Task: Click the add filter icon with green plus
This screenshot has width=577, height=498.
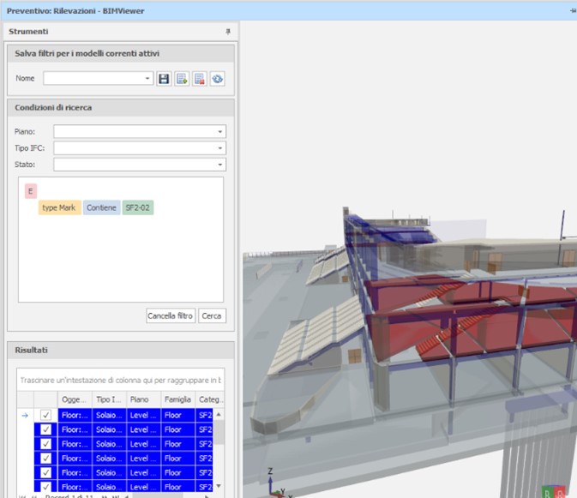Action: 182,78
